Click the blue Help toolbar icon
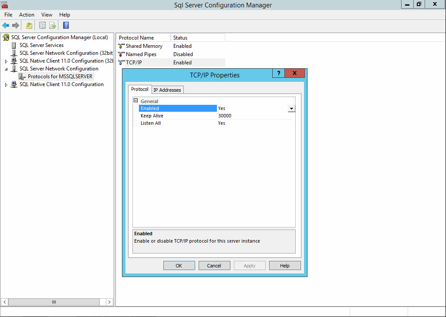446x317 pixels. [x=66, y=25]
